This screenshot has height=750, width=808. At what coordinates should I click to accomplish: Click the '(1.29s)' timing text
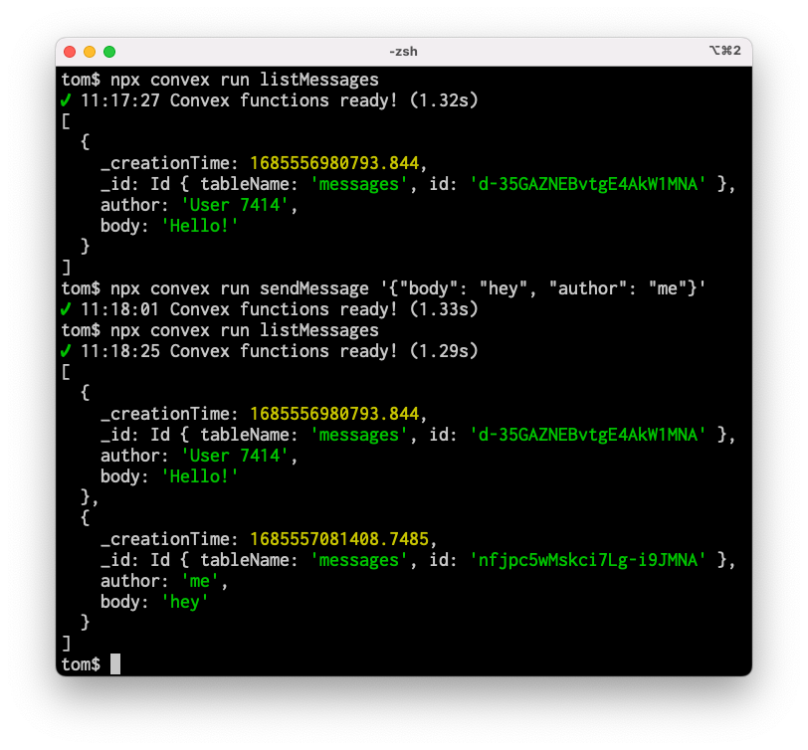tap(444, 351)
